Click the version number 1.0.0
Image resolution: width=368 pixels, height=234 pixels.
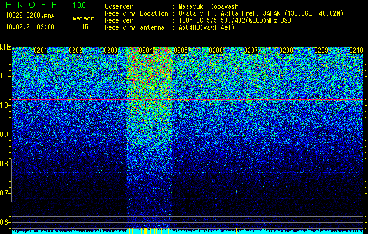[x=79, y=5]
